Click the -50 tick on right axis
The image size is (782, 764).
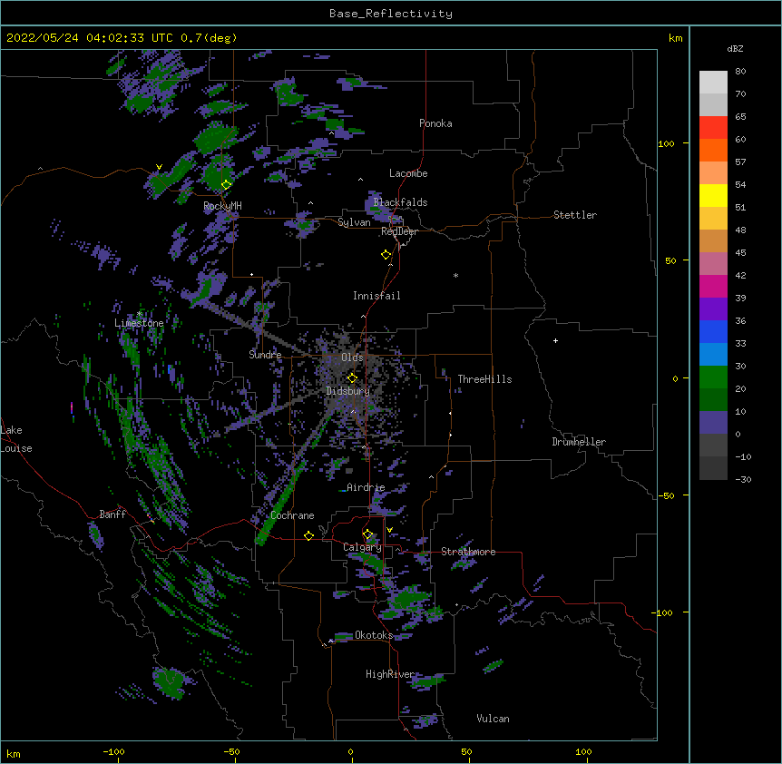coord(666,495)
